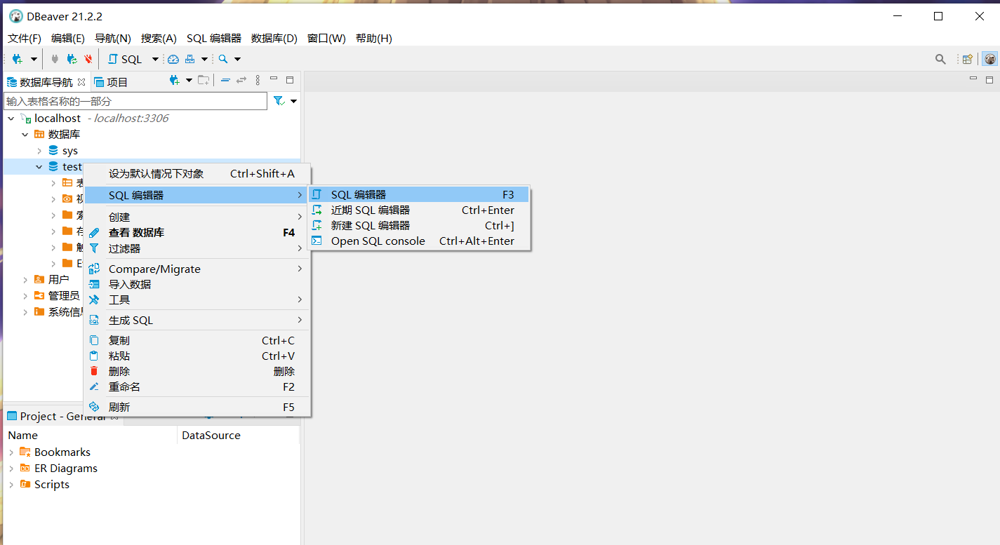Click the 生成 SQL icon in context menu
This screenshot has width=1000, height=545.
point(94,320)
